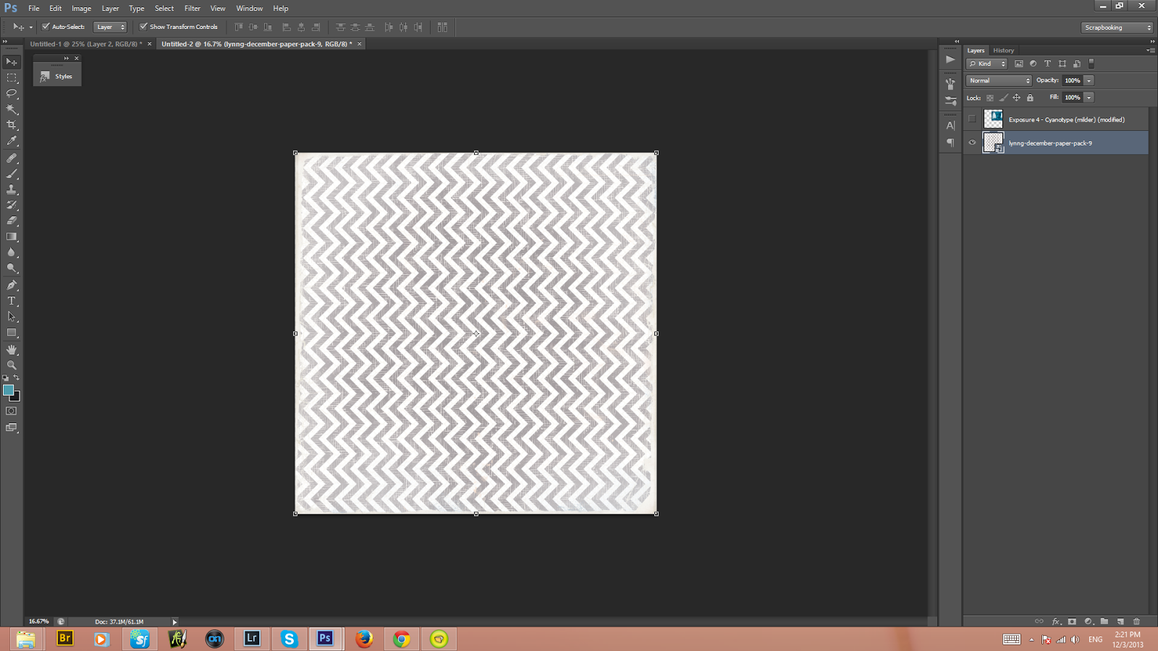Select the Path Selection tool
The width and height of the screenshot is (1158, 651).
(12, 317)
